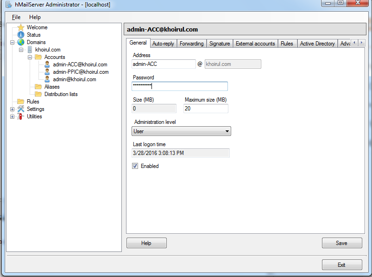Collapse the Accounts folder node
This screenshot has width=372, height=277.
30,57
